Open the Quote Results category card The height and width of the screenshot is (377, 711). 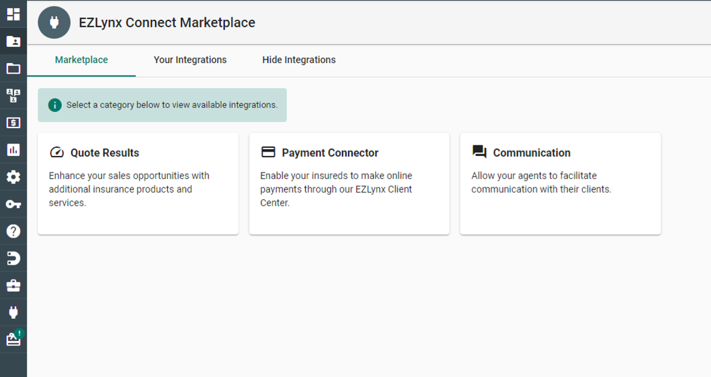(138, 183)
